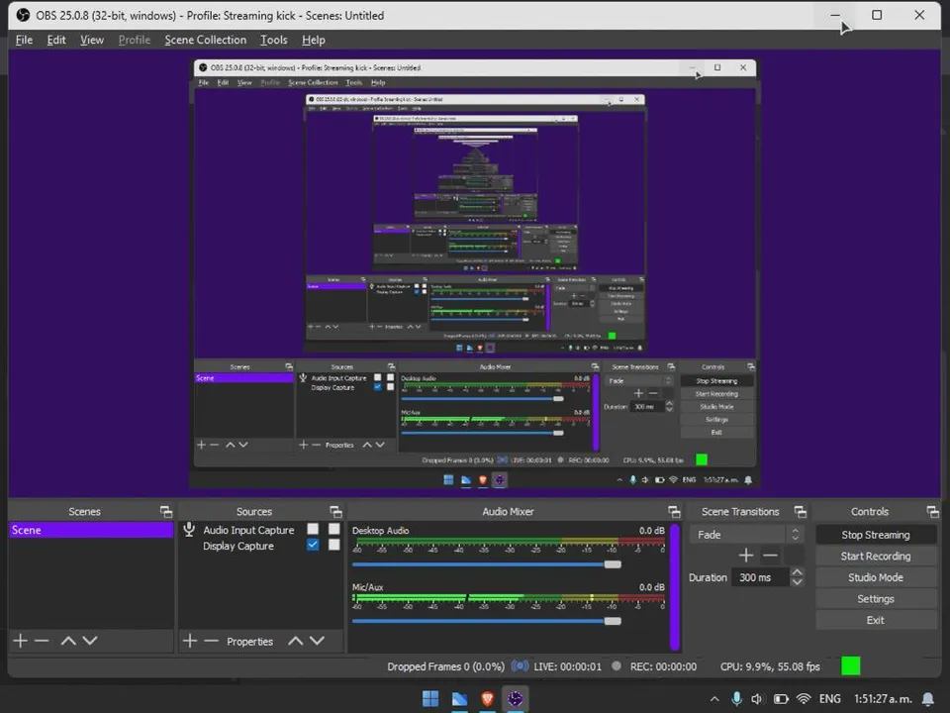Pop out the Scenes dock panel
Screen dimensions: 950x713
tap(166, 512)
